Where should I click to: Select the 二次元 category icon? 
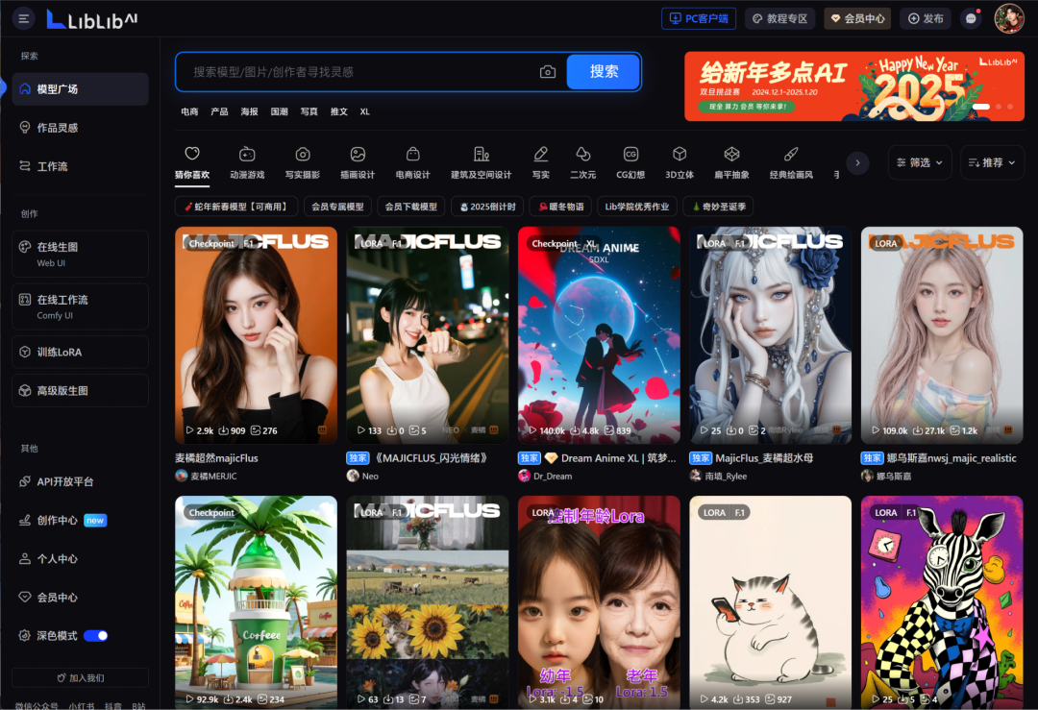(x=581, y=156)
